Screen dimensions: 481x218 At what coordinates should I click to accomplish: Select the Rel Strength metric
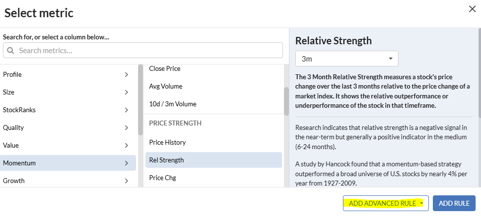point(166,160)
